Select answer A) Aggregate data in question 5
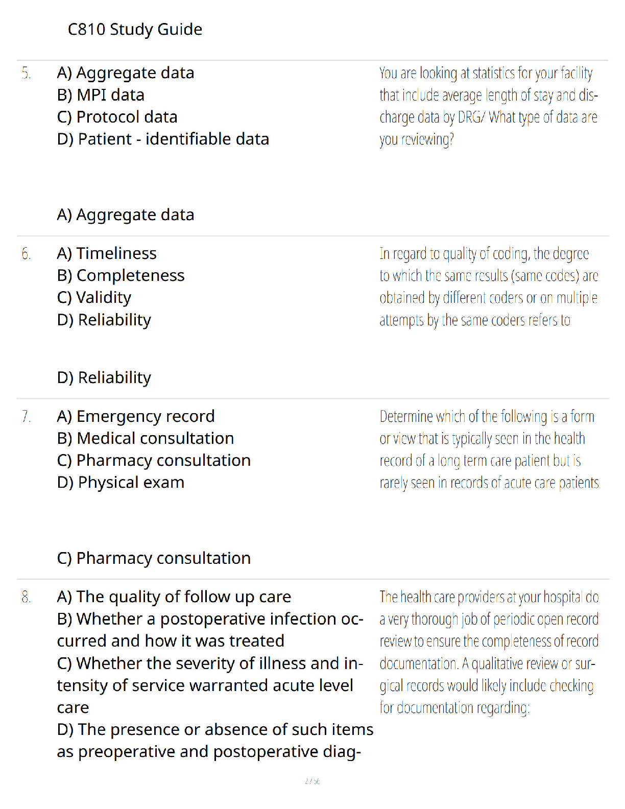This screenshot has height=809, width=625. 126,73
